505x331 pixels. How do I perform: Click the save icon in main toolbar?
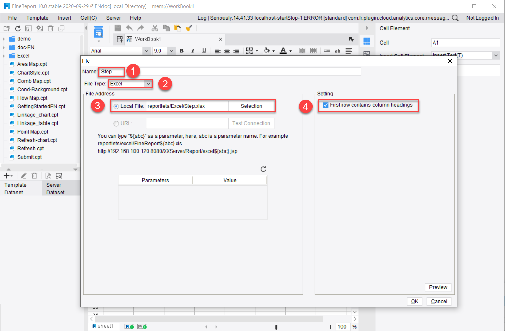(118, 28)
